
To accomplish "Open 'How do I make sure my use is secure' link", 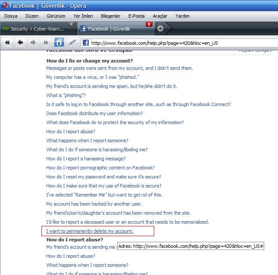I will click(x=104, y=186).
